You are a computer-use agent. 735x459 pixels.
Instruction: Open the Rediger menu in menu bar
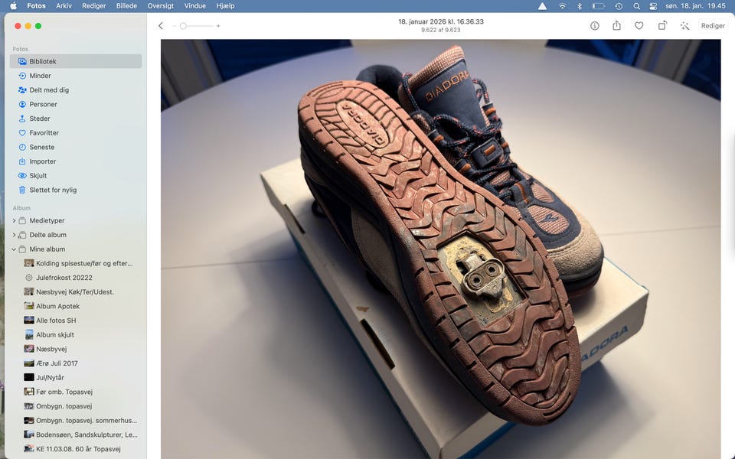click(93, 6)
